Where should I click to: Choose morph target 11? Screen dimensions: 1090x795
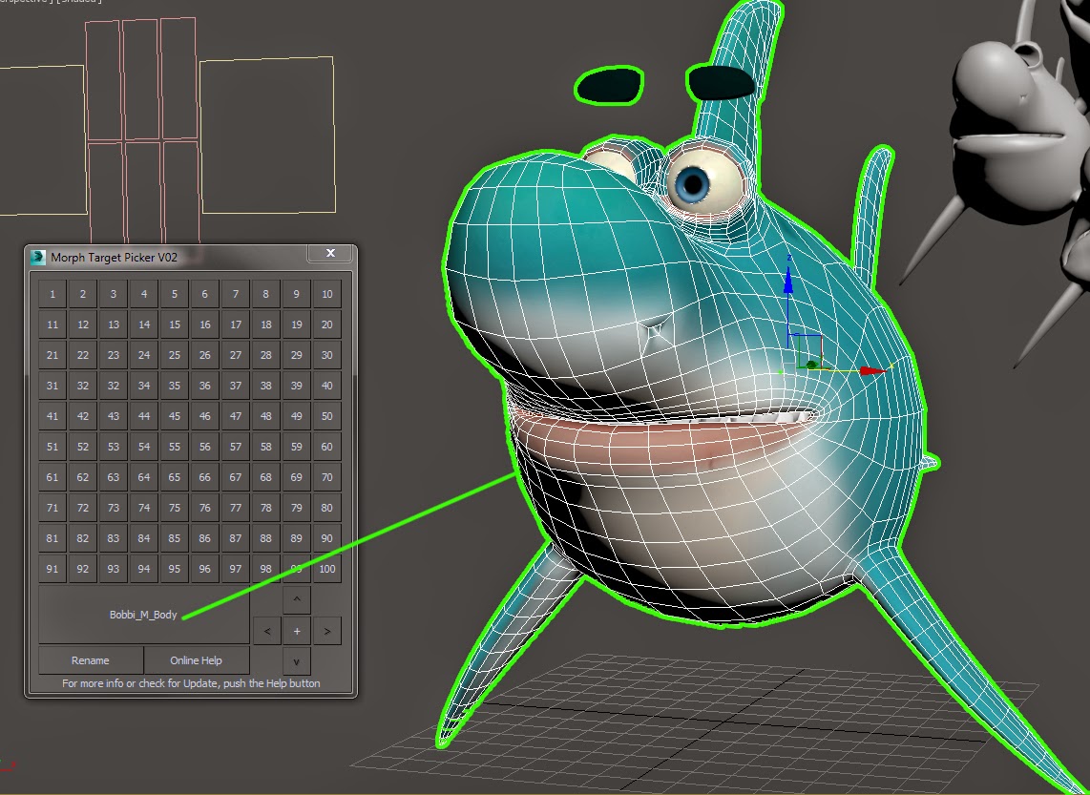[52, 324]
